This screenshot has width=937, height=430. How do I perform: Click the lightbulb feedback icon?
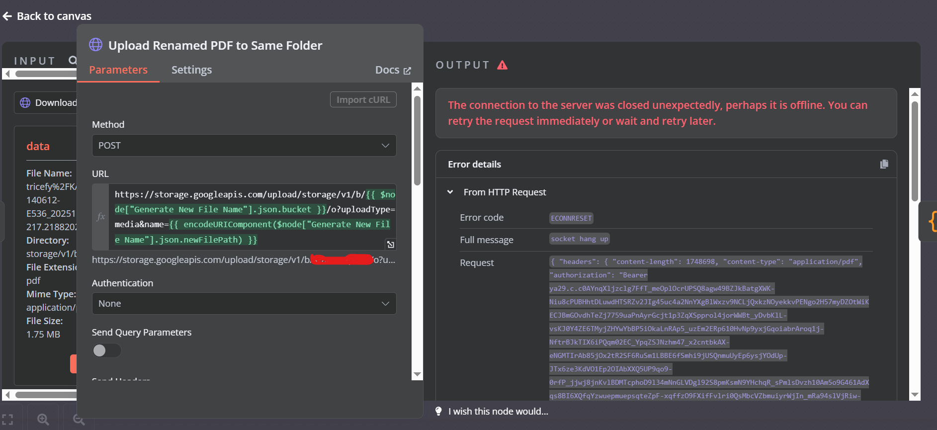[438, 411]
